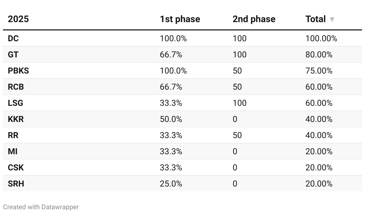Screen dimensions: 365x214
Task: Click the 2025 column header
Action: (18, 19)
